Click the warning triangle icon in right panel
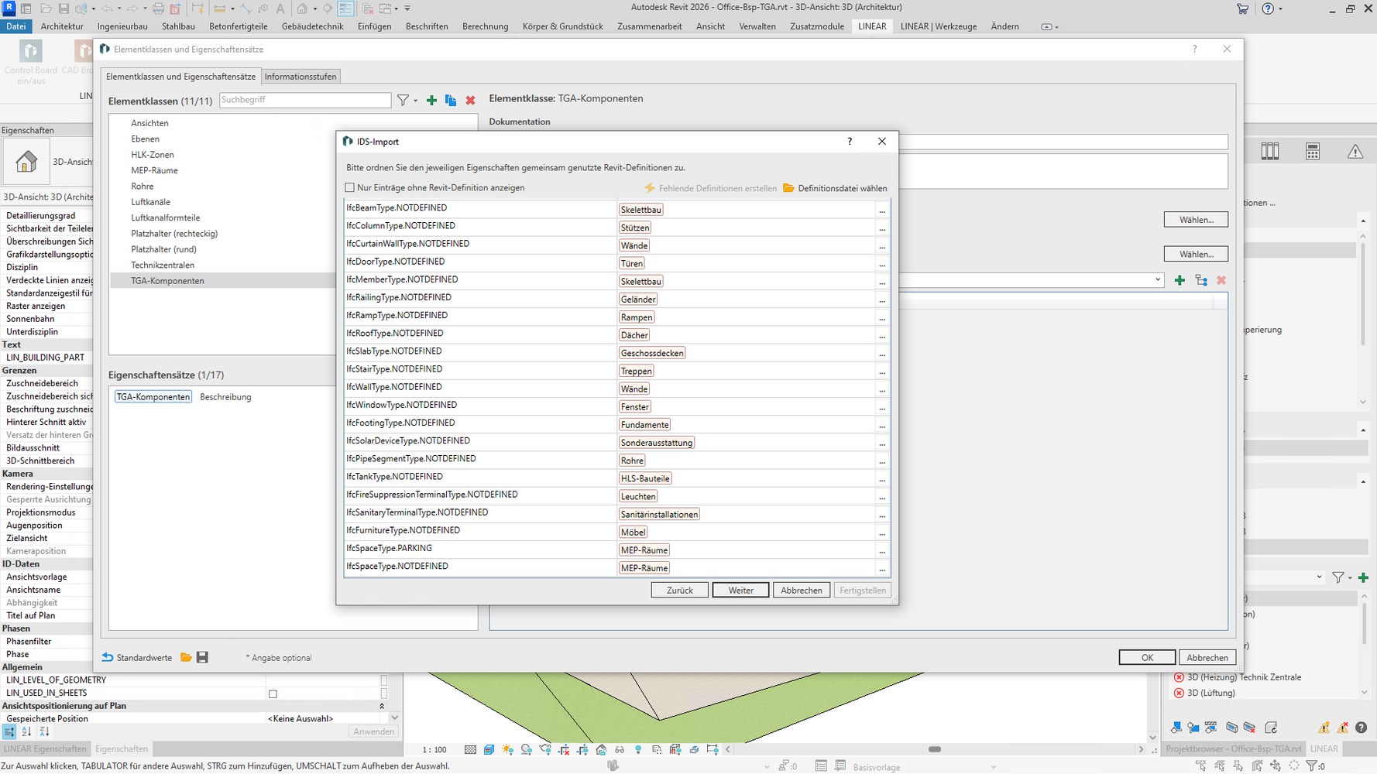Image resolution: width=1377 pixels, height=774 pixels. pyautogui.click(x=1355, y=152)
